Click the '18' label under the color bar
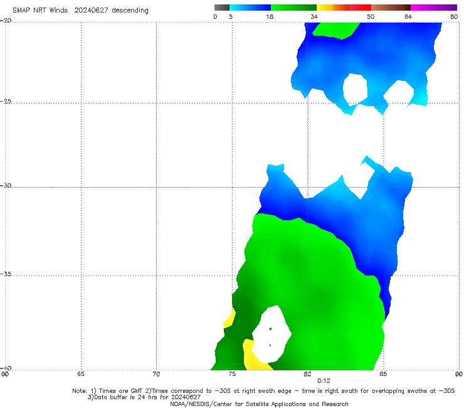The image size is (464, 408). pyautogui.click(x=270, y=16)
